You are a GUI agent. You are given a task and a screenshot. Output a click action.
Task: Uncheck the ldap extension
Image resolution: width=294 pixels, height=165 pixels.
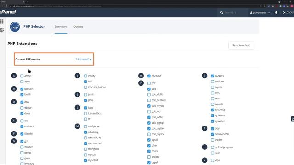pos(85,108)
